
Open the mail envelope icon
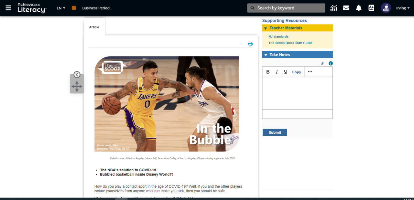click(x=346, y=8)
